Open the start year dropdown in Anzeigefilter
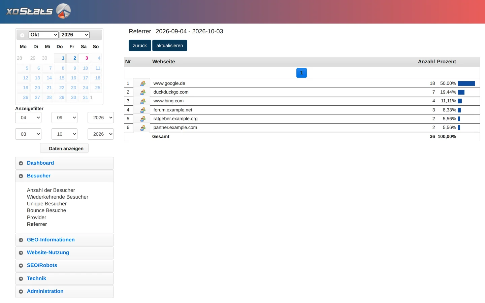Screen dimensions: 485x303 (x=101, y=117)
